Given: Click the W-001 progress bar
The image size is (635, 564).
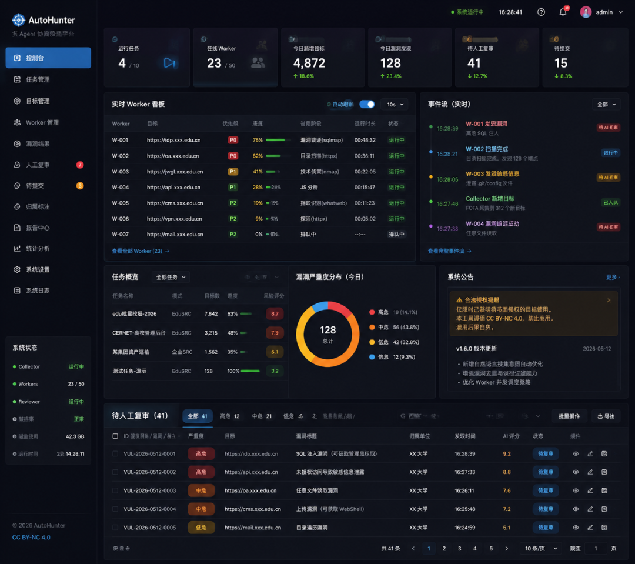Looking at the screenshot, I should [x=278, y=140].
